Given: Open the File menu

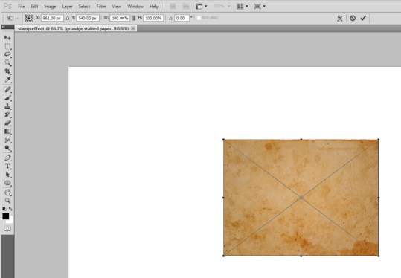Looking at the screenshot, I should (x=22, y=7).
